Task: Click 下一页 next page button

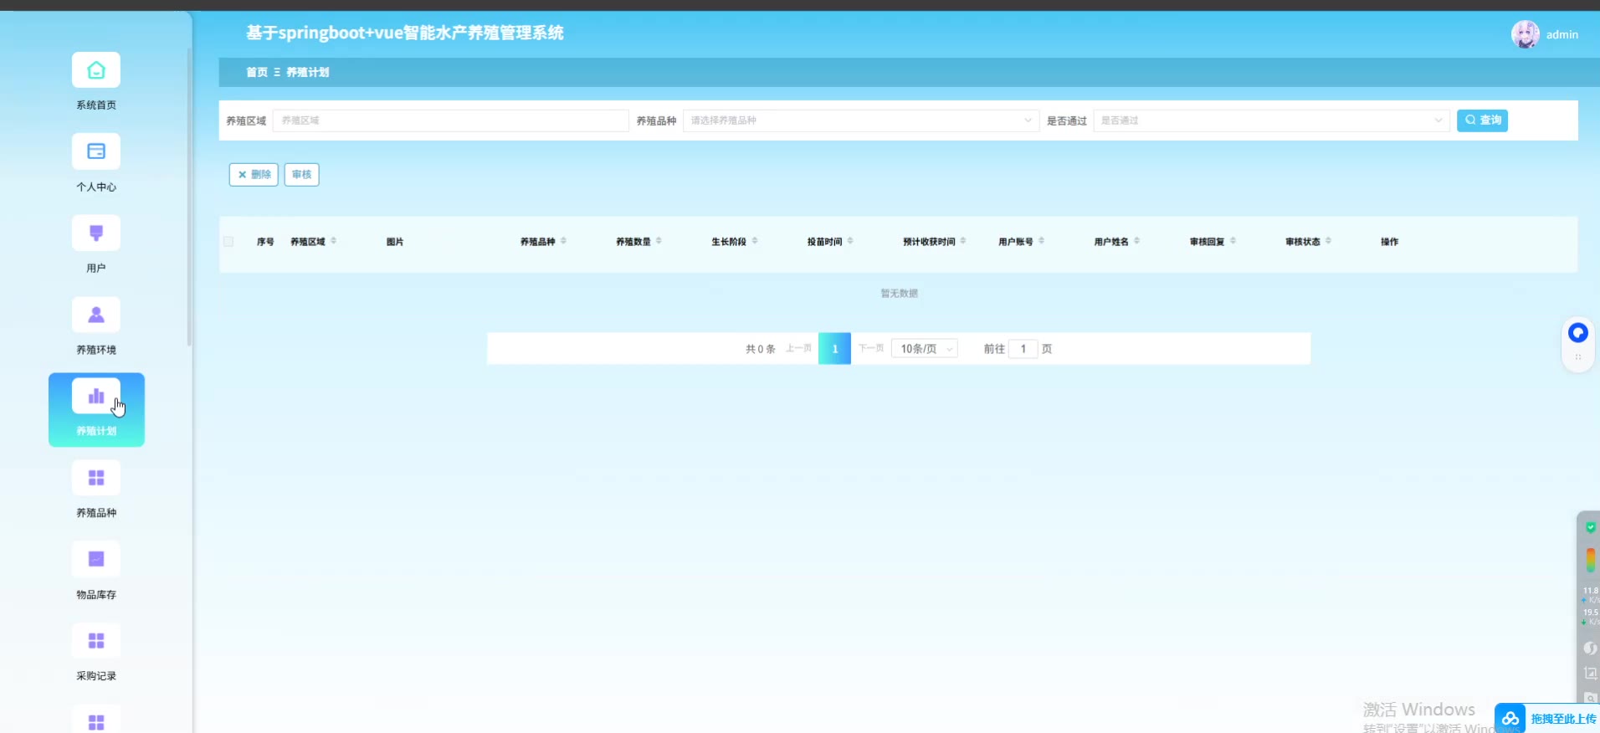Action: 871,349
